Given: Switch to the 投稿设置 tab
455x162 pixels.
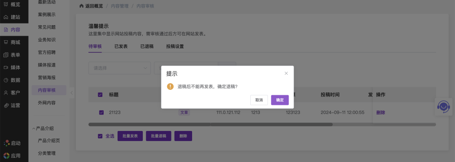Looking at the screenshot, I should [x=175, y=46].
